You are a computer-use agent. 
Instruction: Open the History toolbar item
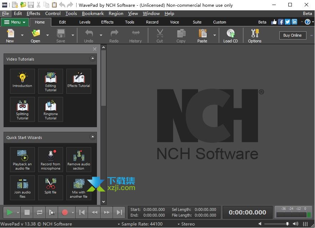tap(136, 36)
